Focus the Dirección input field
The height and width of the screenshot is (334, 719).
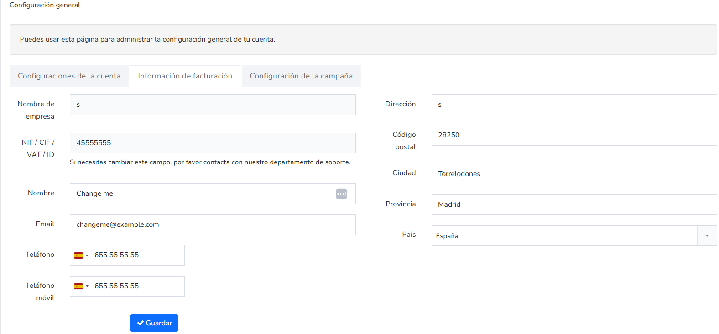[574, 105]
